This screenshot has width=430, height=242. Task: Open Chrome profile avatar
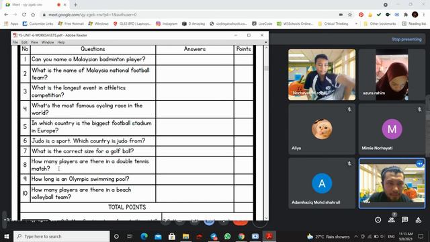(x=415, y=15)
